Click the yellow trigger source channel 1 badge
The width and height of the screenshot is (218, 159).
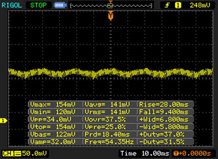(x=178, y=5)
